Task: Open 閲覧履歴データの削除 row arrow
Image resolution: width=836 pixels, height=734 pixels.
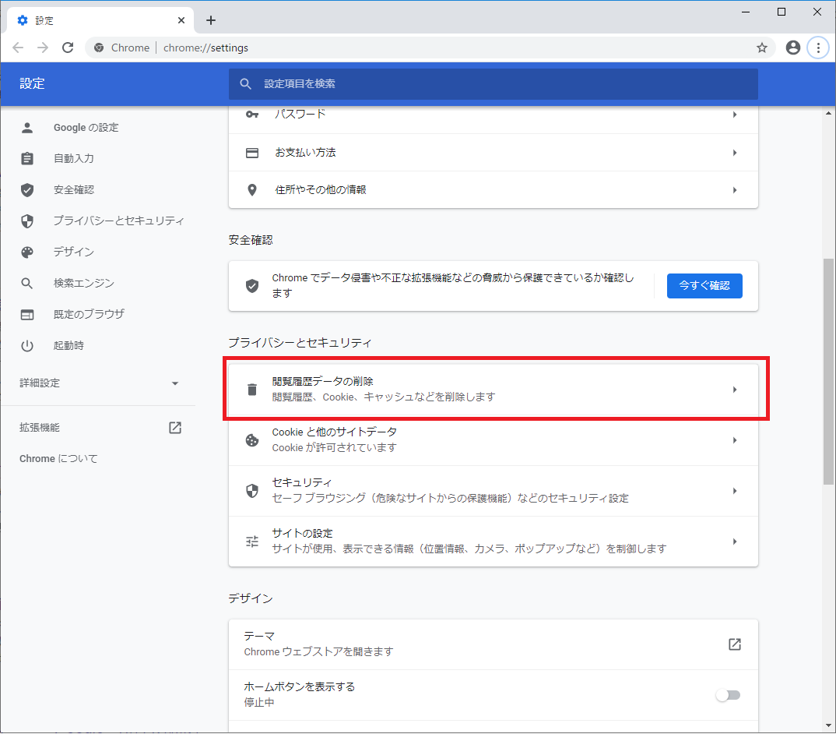Action: tap(735, 390)
